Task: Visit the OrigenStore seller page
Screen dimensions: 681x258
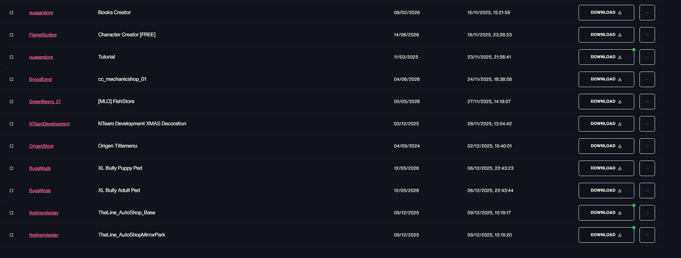Action: [42, 146]
